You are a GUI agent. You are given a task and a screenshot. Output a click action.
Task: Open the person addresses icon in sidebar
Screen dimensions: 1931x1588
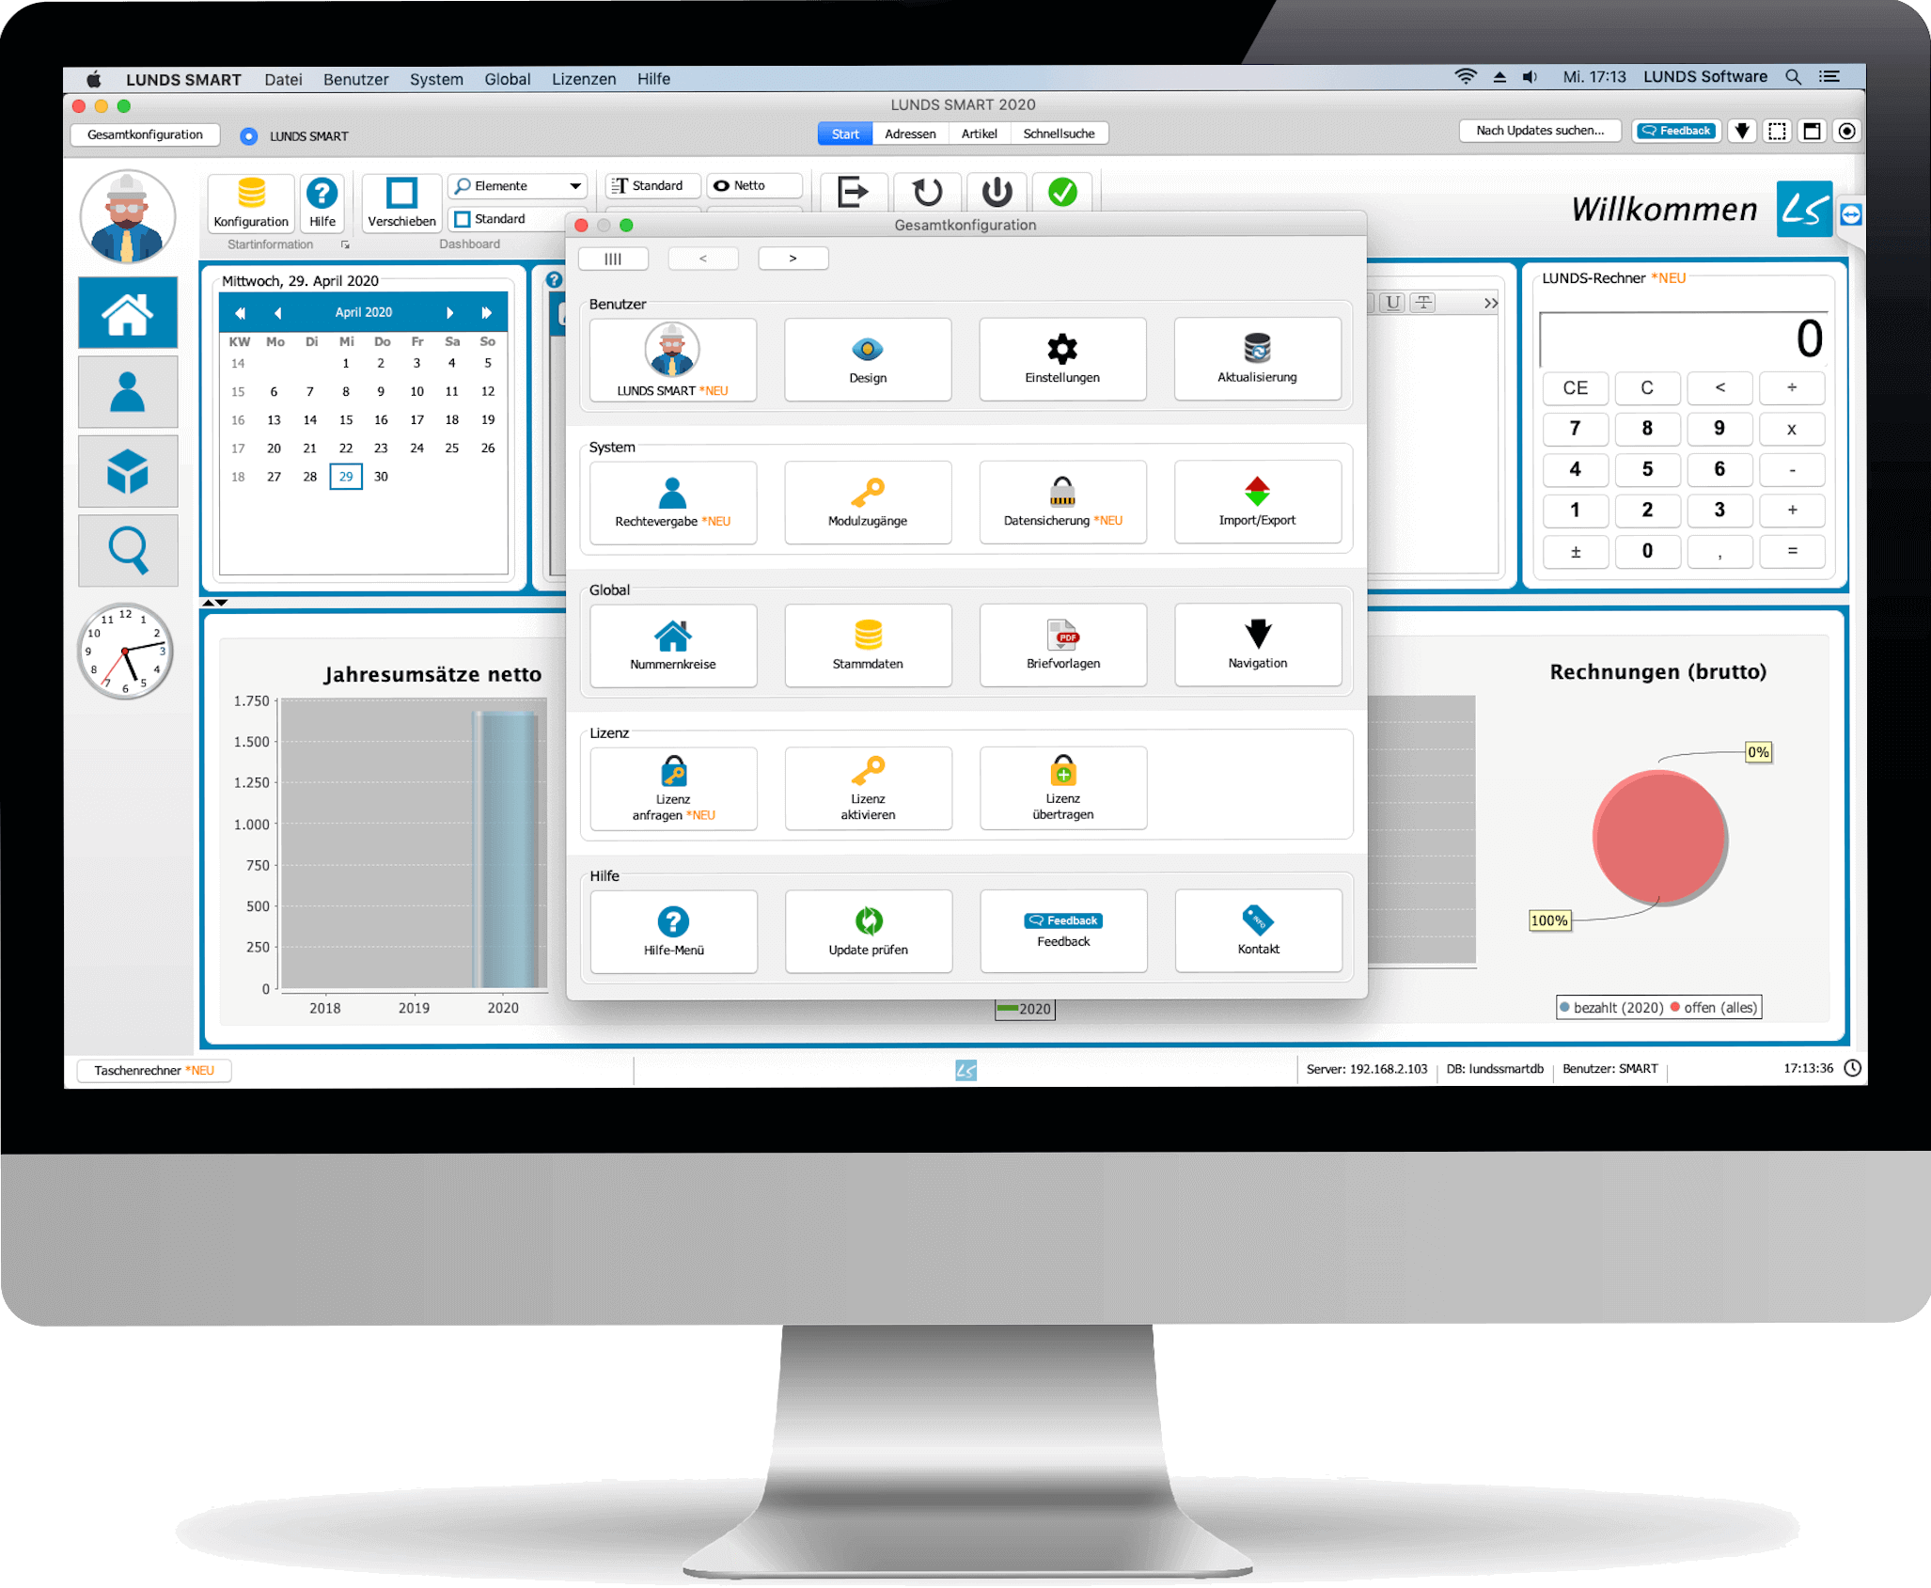tap(127, 392)
